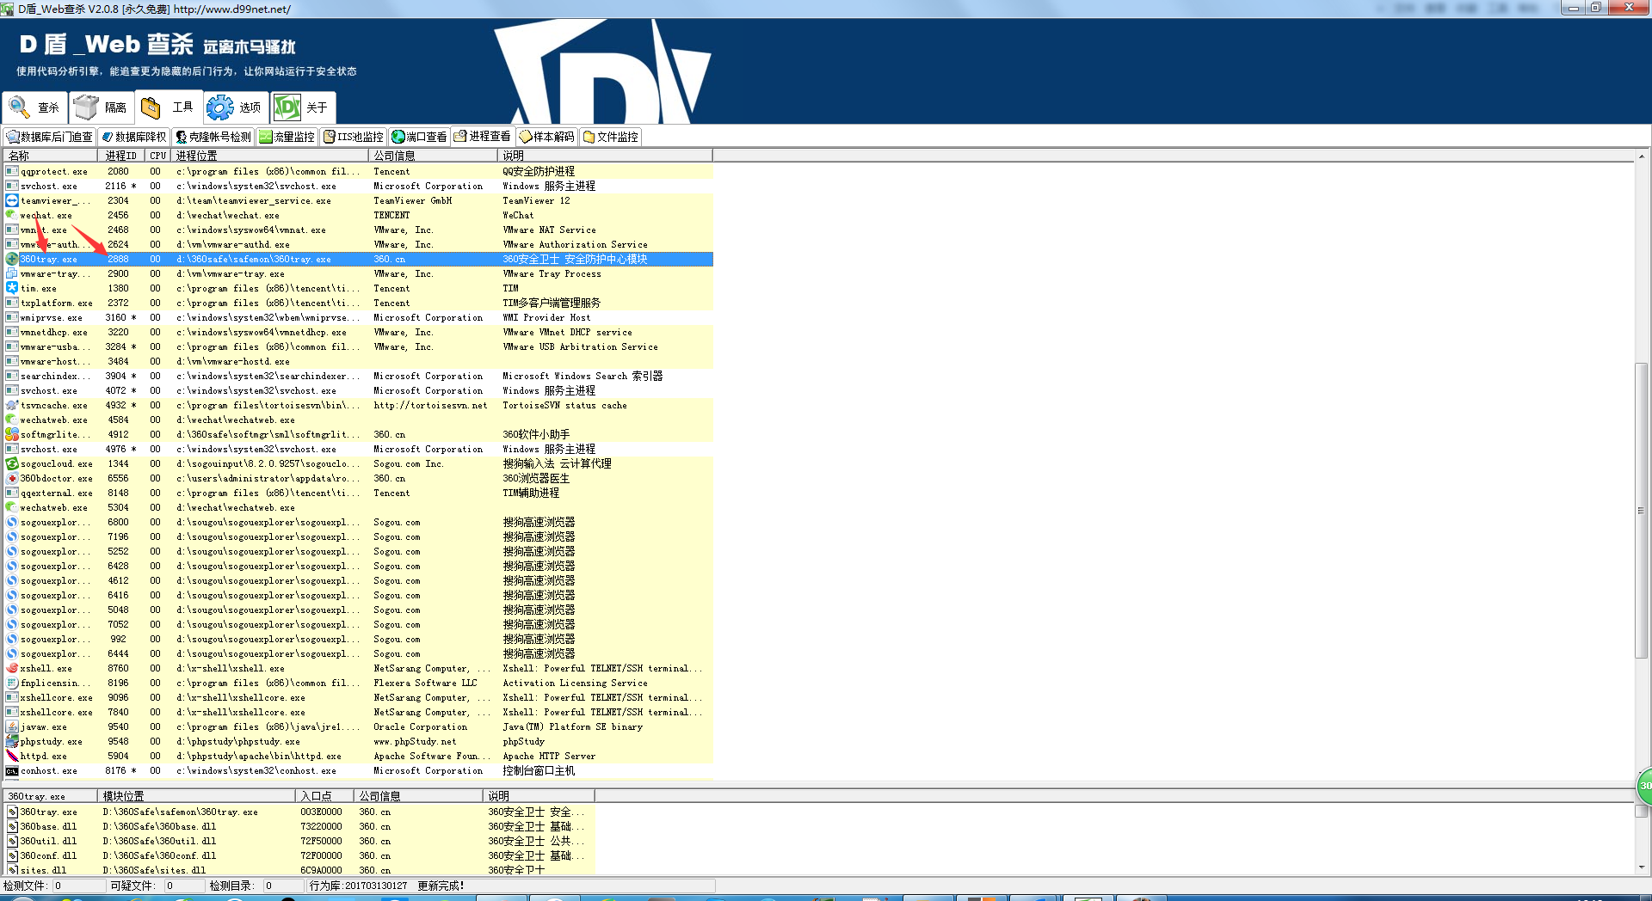Sort modules by 模块位置 column
The height and width of the screenshot is (901, 1652).
click(197, 796)
